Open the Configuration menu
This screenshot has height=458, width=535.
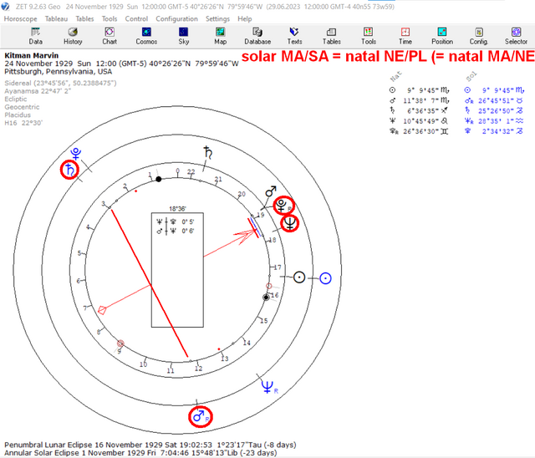pos(176,18)
